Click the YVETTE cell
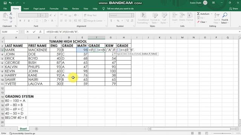Screen dimensions: 241x135 coord(16,84)
